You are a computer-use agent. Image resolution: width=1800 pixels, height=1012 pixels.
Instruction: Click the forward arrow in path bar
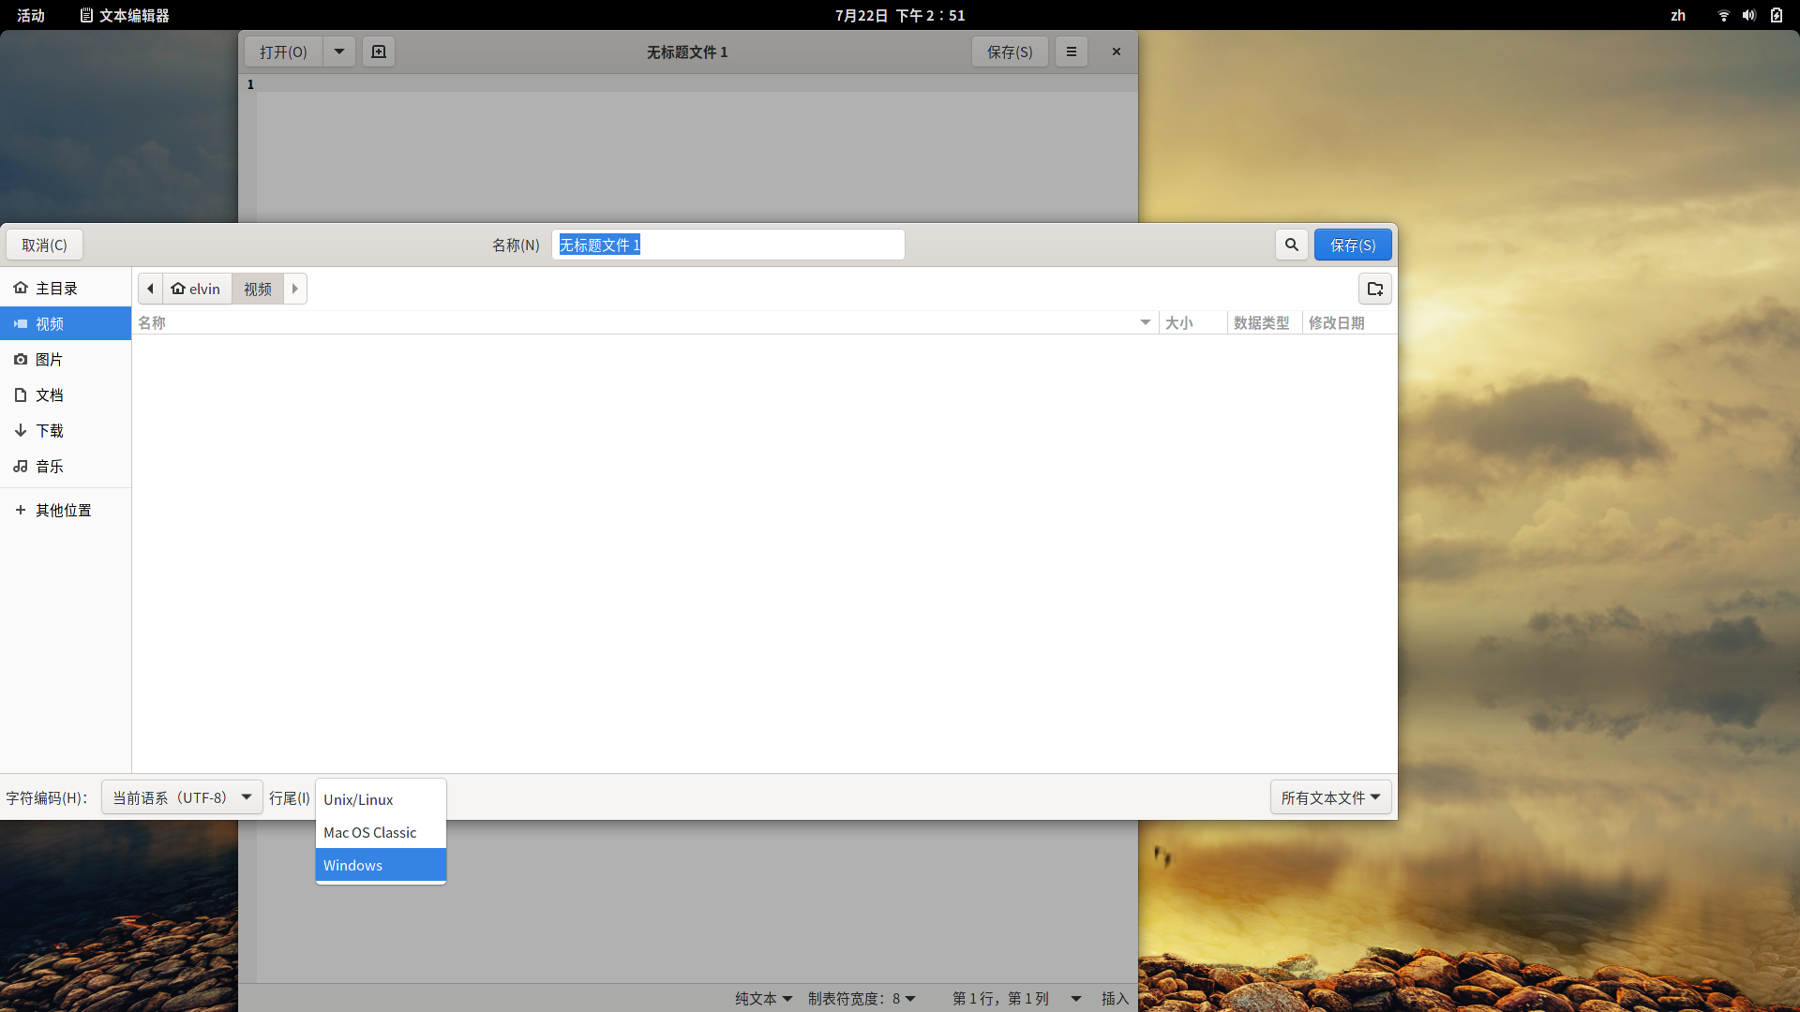pos(295,289)
